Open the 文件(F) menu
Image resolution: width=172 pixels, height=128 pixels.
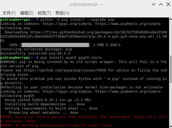9,13
